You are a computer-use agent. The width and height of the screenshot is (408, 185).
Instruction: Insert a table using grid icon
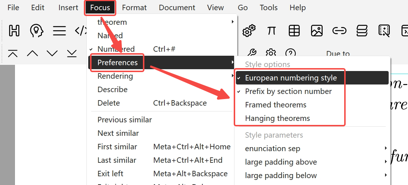point(294,31)
